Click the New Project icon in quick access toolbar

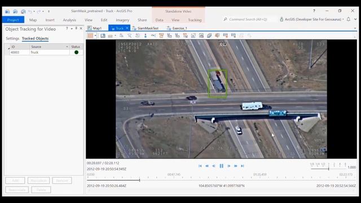point(7,11)
